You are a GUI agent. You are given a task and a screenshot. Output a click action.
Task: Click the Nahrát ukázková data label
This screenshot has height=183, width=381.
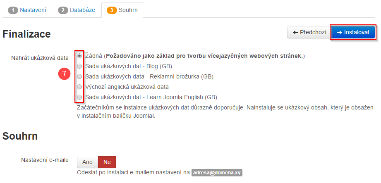point(40,58)
